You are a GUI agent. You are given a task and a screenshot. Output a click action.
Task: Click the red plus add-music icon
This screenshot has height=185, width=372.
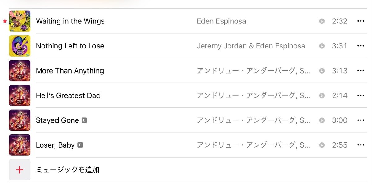click(20, 170)
